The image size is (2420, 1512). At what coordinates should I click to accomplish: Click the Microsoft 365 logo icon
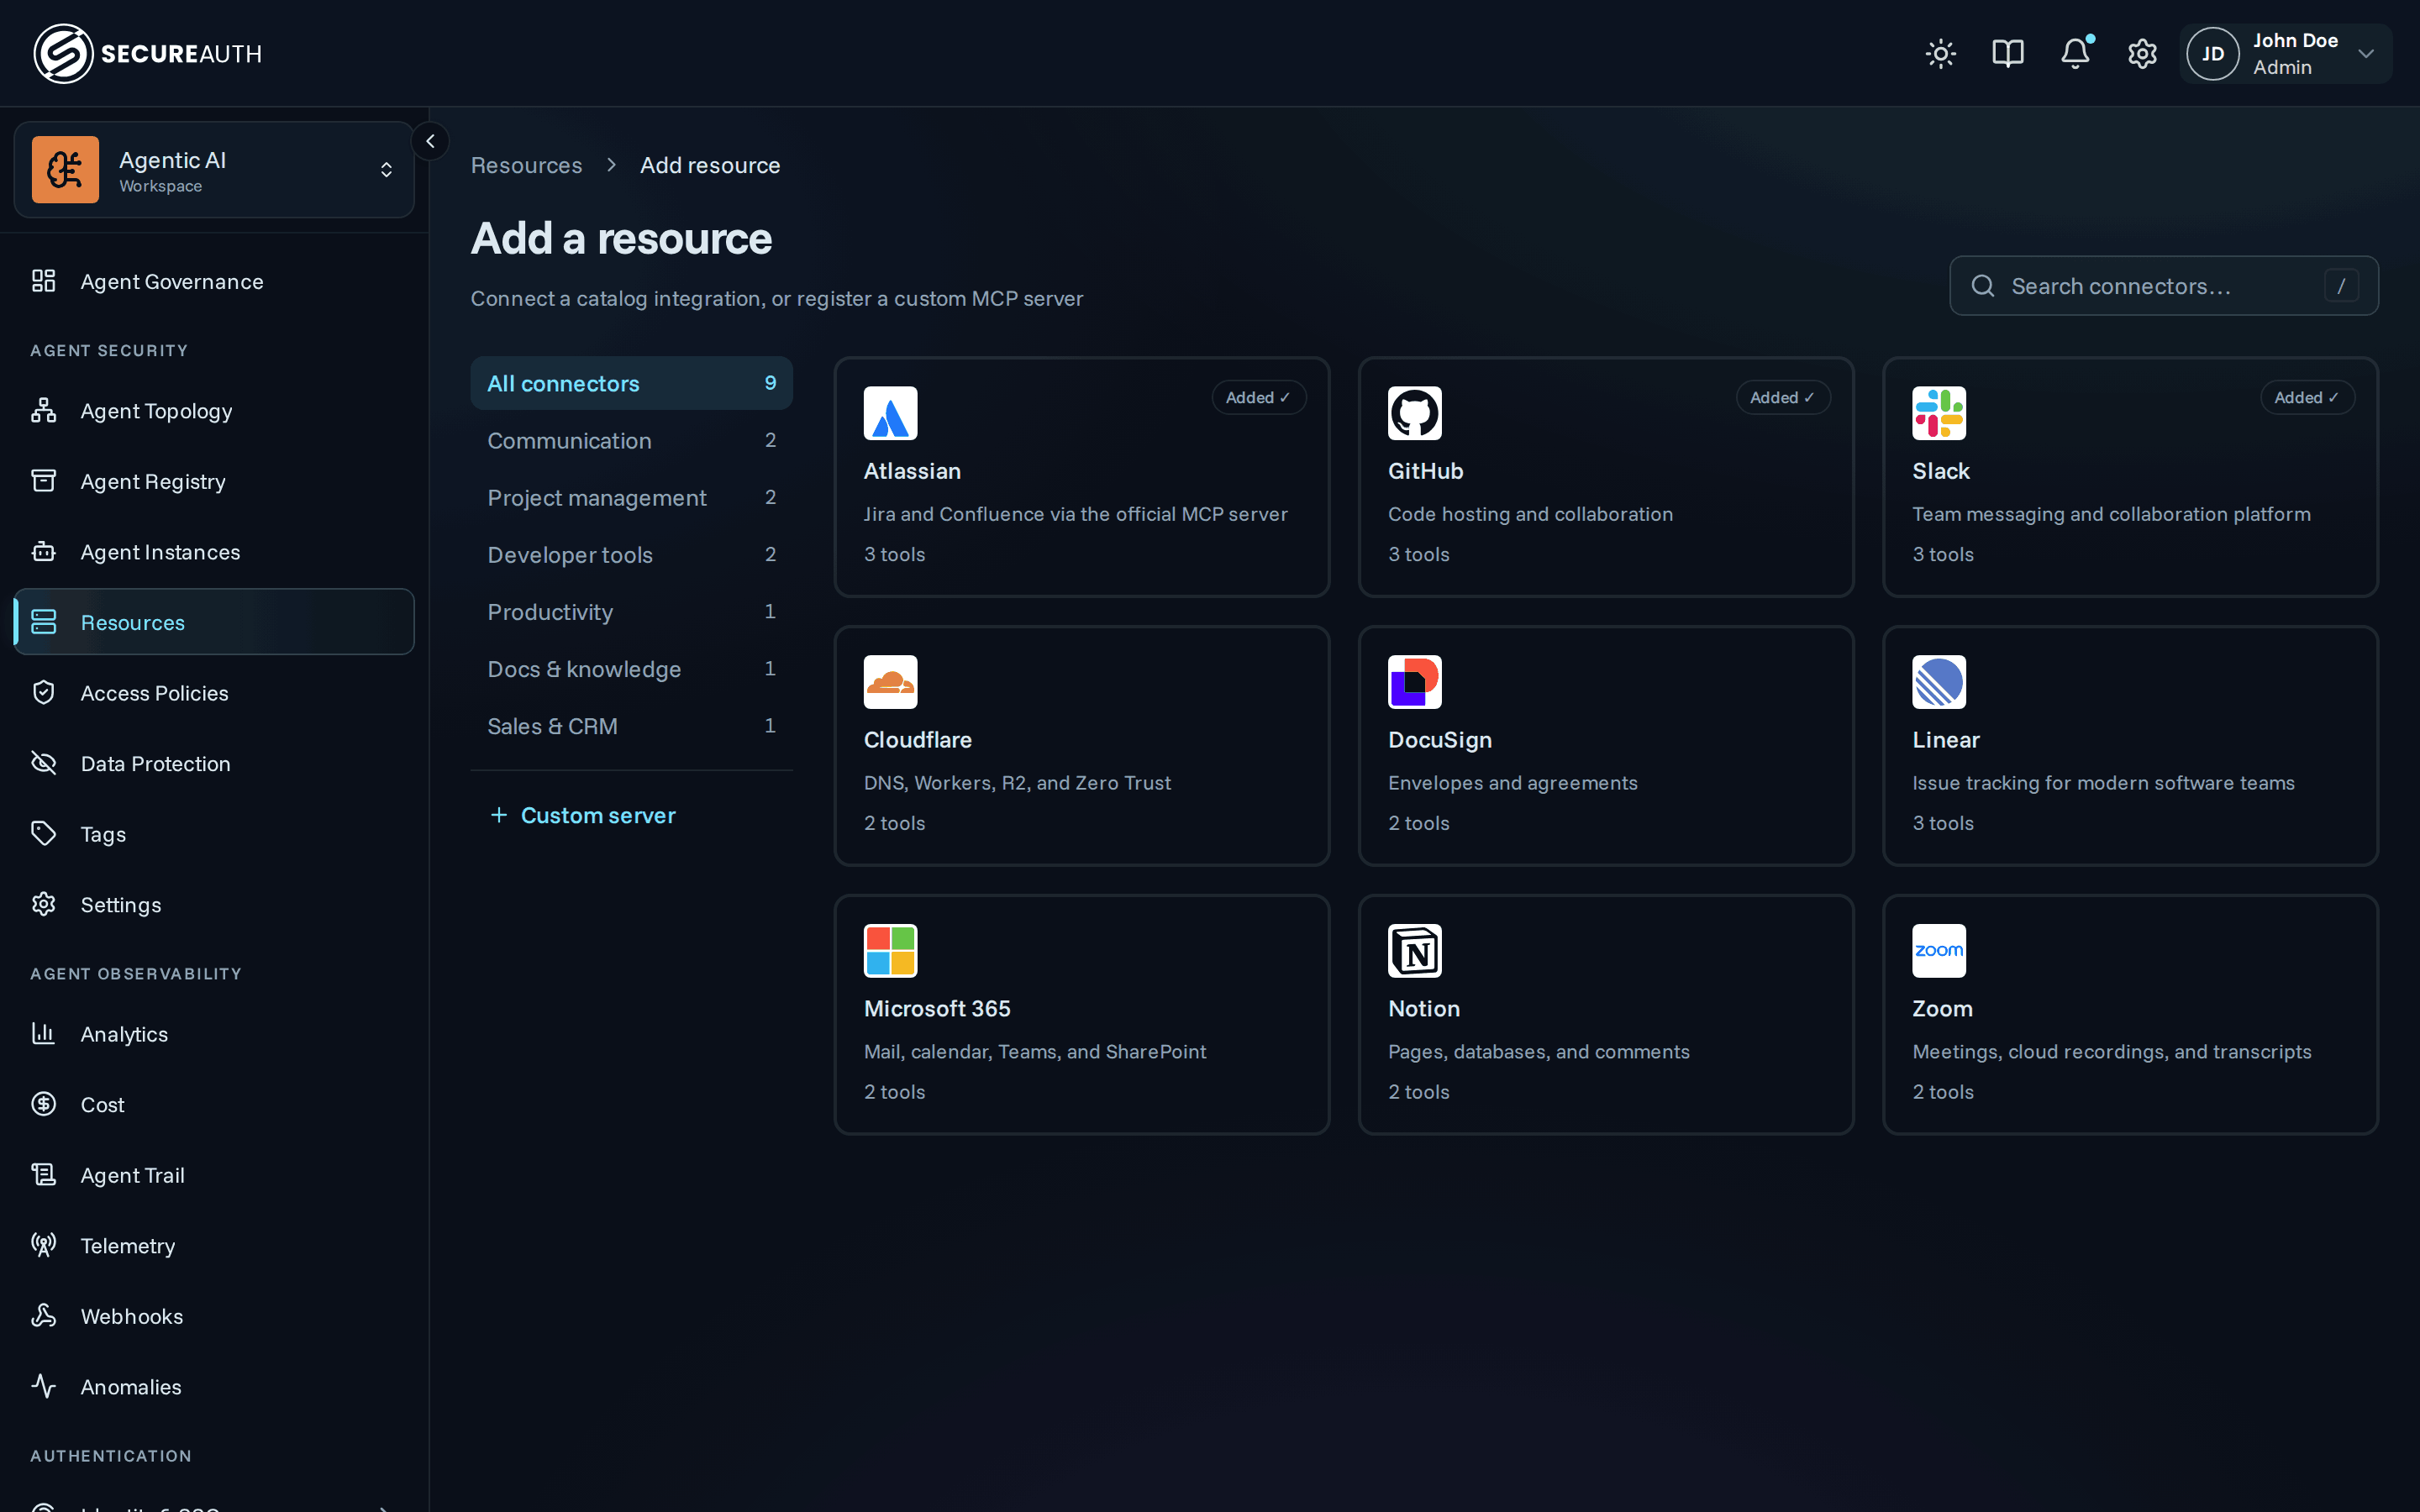890,951
